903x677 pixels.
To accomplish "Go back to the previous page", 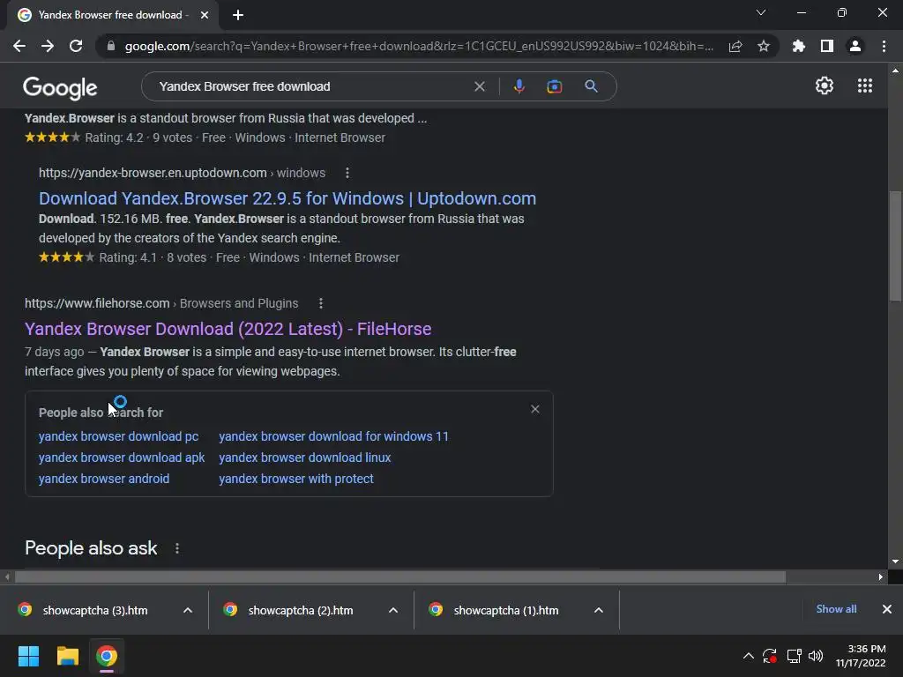I will tap(19, 46).
